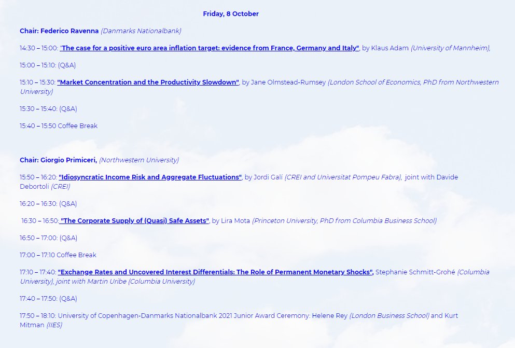Click Stephanie Schmitt-Grohé's name

click(415, 272)
